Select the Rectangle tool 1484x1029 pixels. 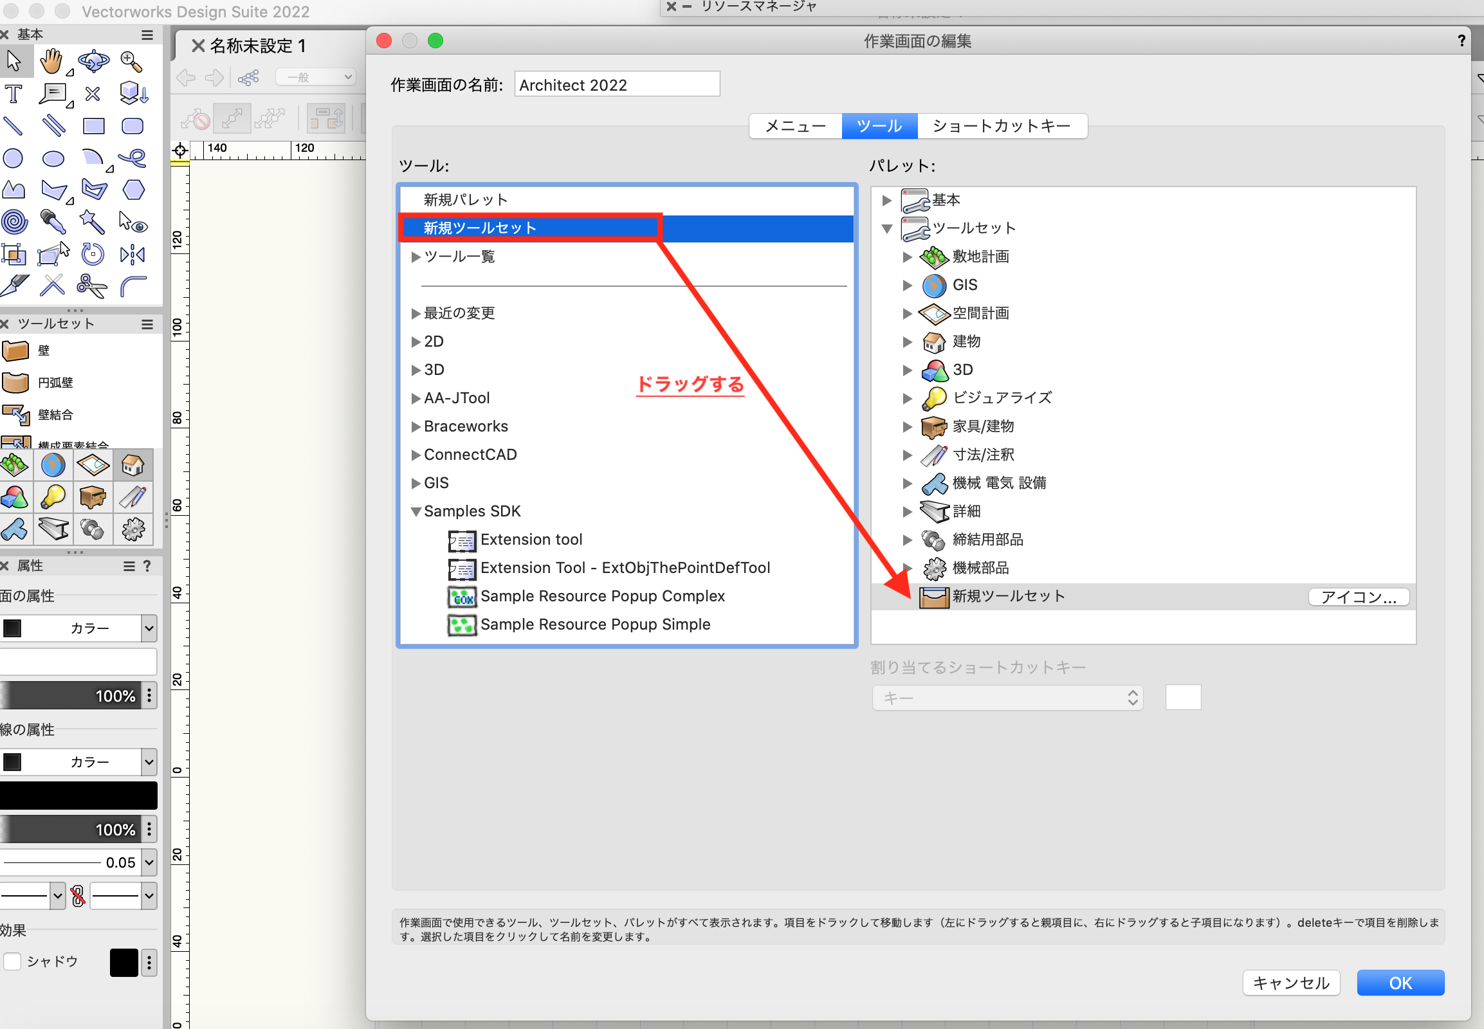click(x=93, y=126)
